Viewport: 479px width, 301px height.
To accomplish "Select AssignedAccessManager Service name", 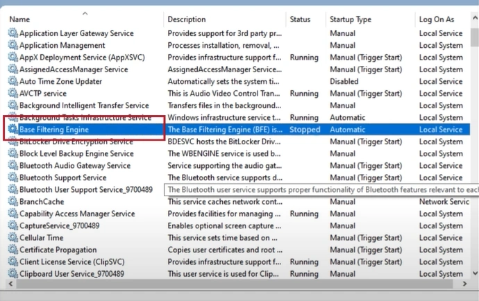I will [74, 69].
